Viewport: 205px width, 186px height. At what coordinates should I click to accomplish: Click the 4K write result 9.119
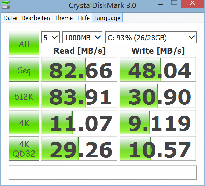coord(158,122)
